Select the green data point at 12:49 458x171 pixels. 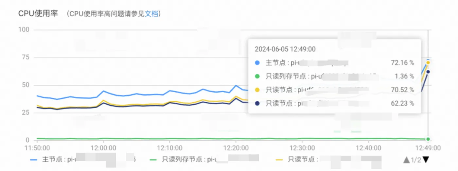point(428,139)
